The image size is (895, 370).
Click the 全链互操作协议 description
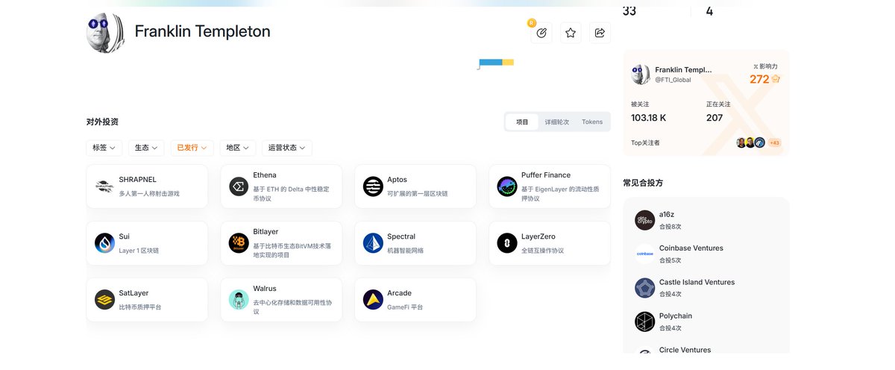(x=542, y=250)
